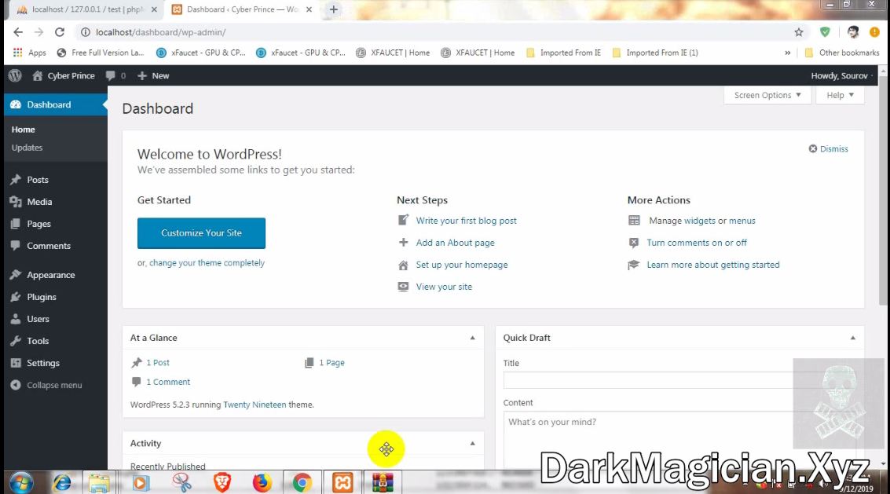Image resolution: width=890 pixels, height=494 pixels.
Task: Open the 1 Post link
Action: pyautogui.click(x=158, y=362)
